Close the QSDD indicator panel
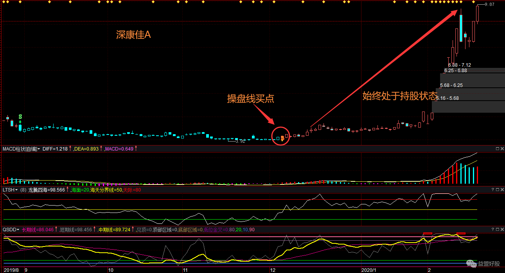The width and height of the screenshot is (505, 273). pos(502,229)
